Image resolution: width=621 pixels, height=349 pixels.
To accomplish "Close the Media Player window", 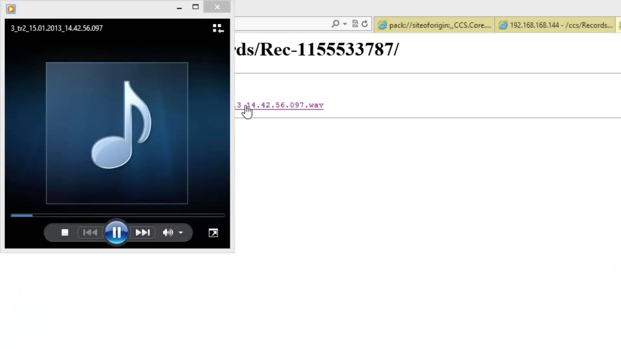I will pyautogui.click(x=217, y=7).
